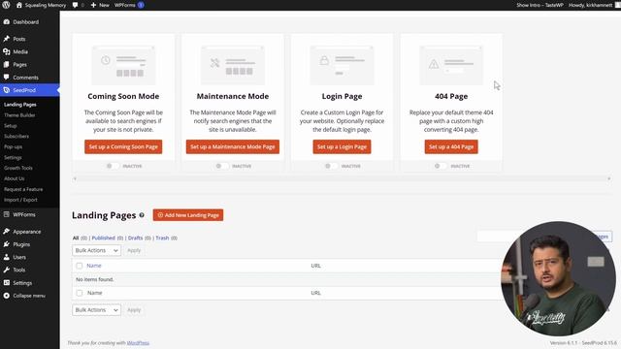Open the WordPress footer link

[138, 343]
